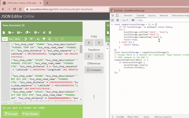Click the New document 20 title

pos(14,25)
